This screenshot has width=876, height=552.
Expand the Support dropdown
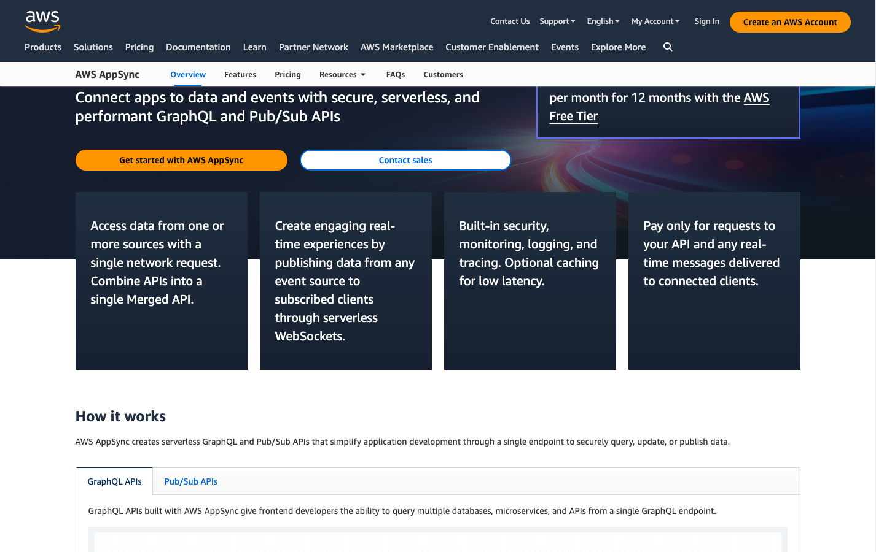(557, 21)
